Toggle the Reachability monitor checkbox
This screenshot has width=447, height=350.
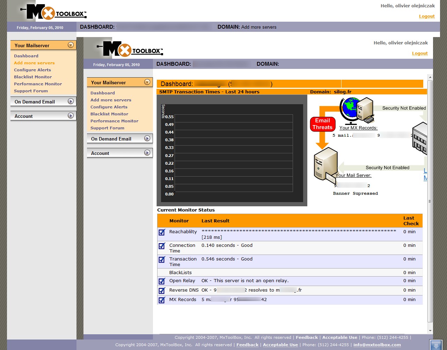tap(162, 232)
